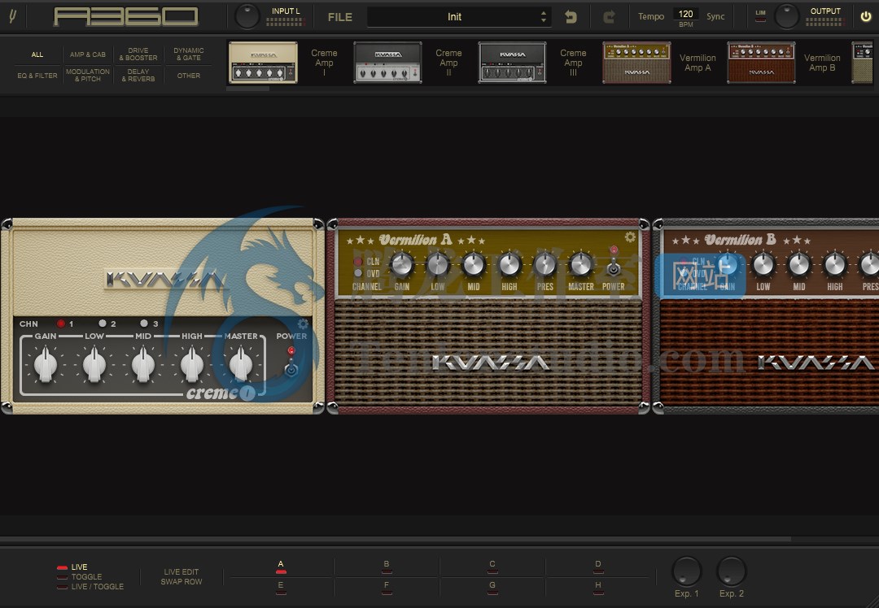Filter by EQ & FILTER category
The height and width of the screenshot is (608, 879).
tap(37, 76)
